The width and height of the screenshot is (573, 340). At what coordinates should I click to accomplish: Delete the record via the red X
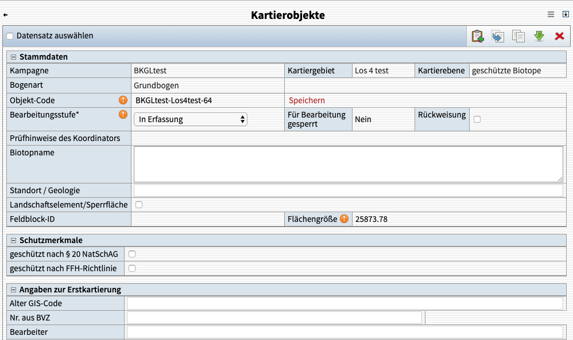560,36
